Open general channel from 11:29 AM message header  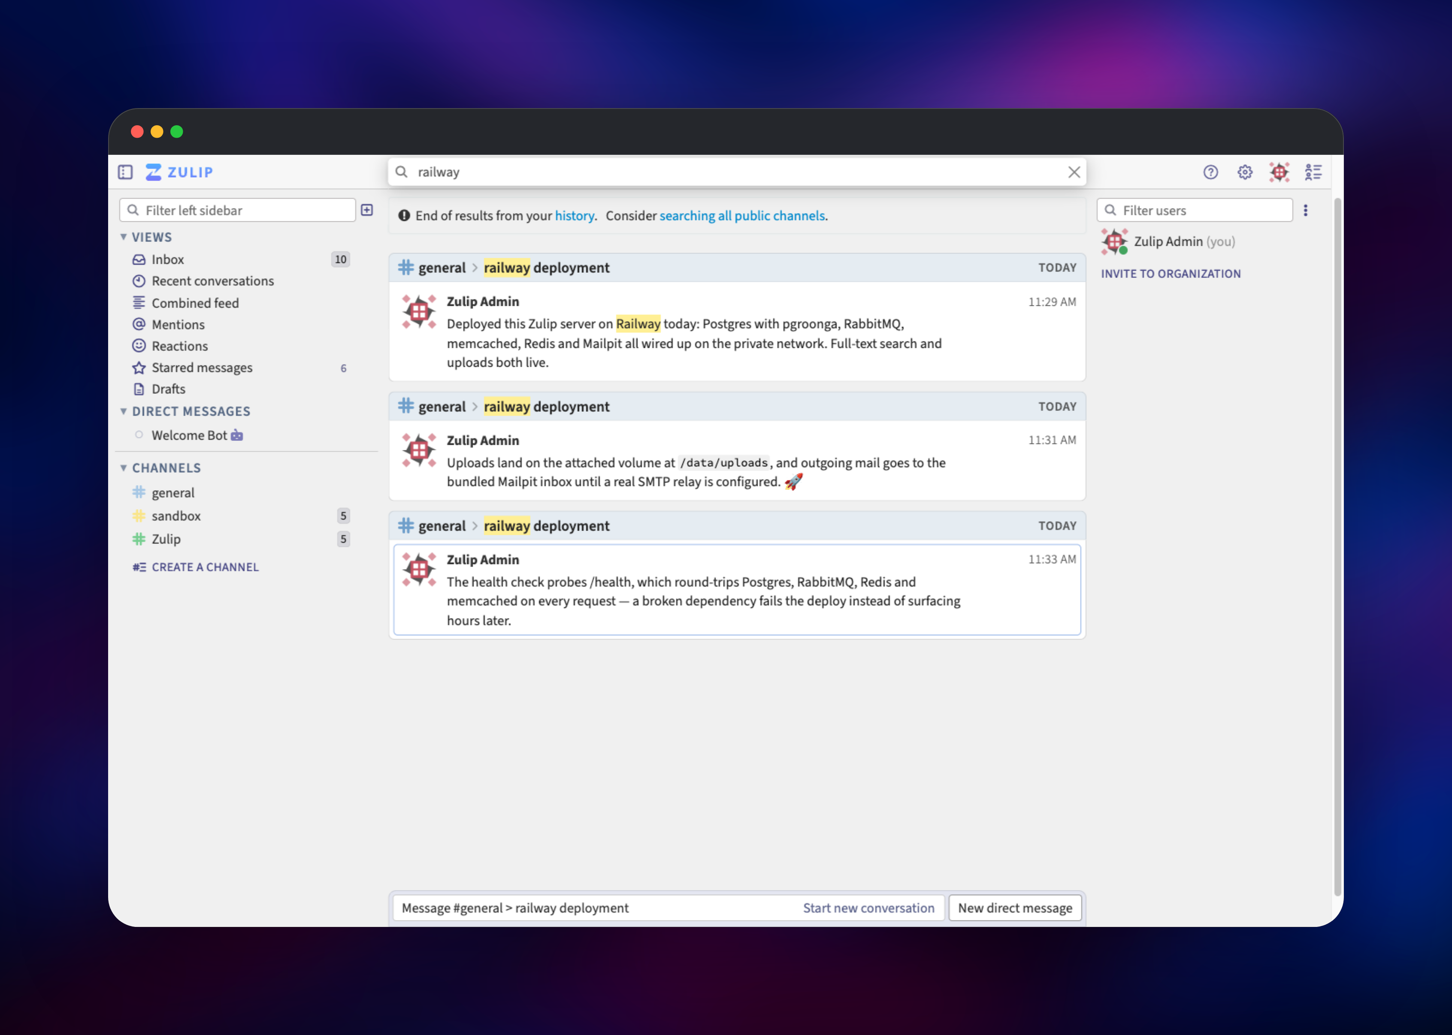click(x=442, y=268)
